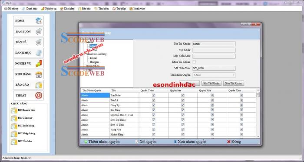Select NhanVienBanHang tree node

pos(96,54)
